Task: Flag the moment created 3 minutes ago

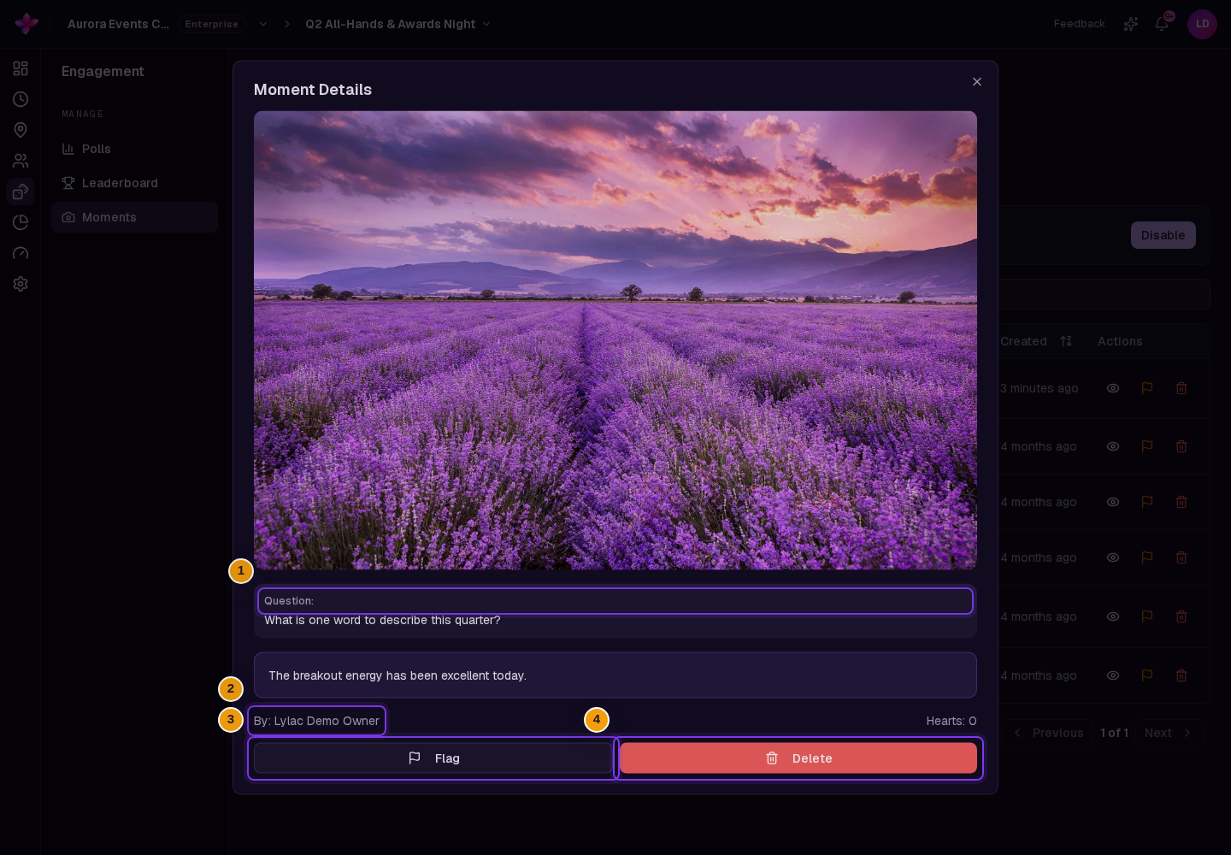Action: click(x=1147, y=388)
